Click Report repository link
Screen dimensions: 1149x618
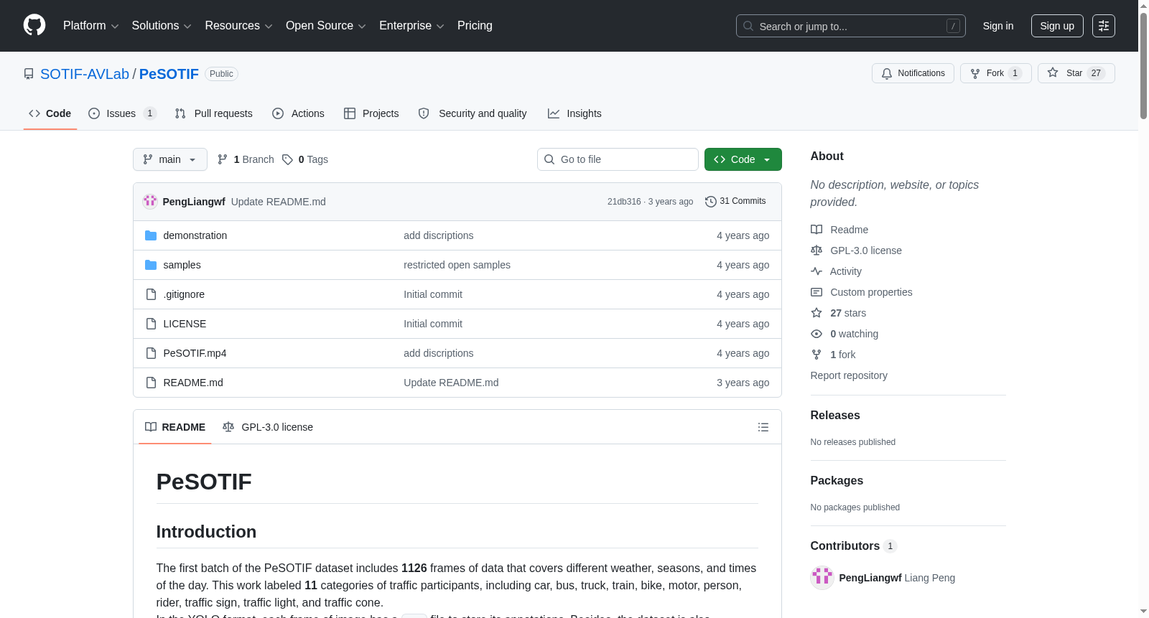click(849, 375)
